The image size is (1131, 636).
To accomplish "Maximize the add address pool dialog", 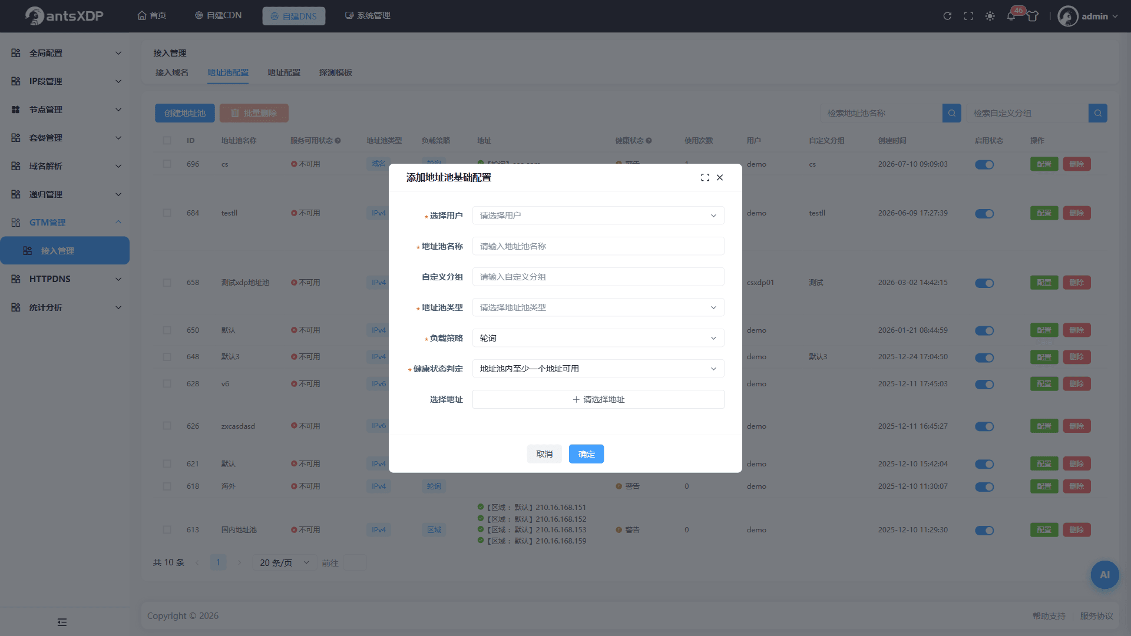I will (705, 177).
